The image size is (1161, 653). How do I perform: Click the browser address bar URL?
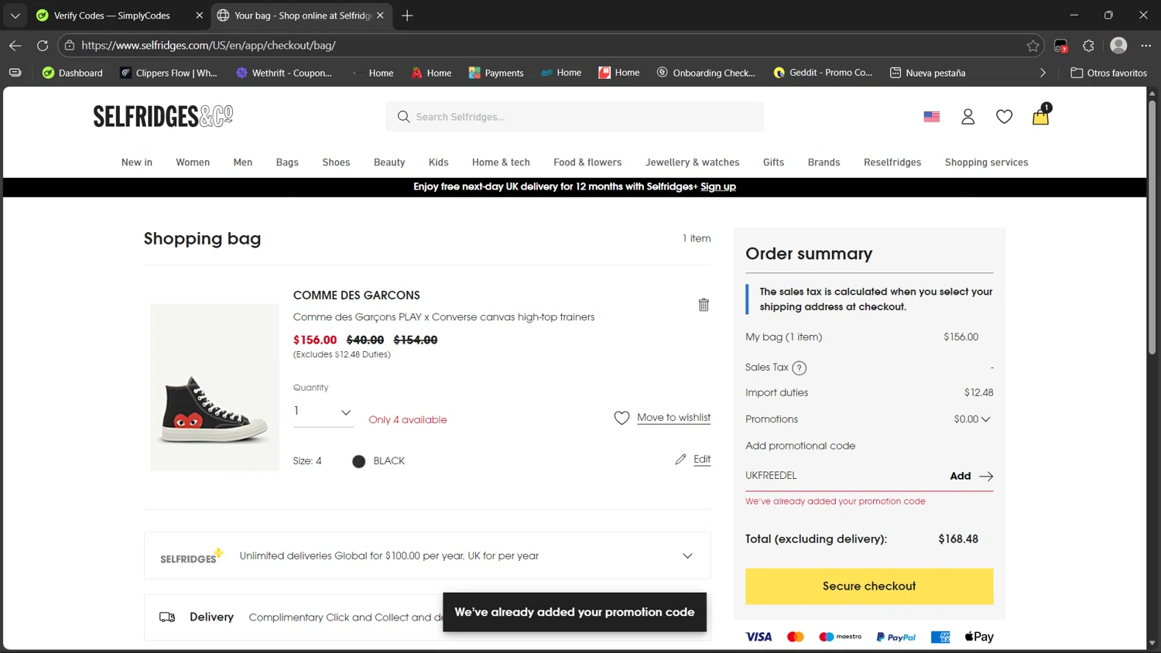click(208, 46)
